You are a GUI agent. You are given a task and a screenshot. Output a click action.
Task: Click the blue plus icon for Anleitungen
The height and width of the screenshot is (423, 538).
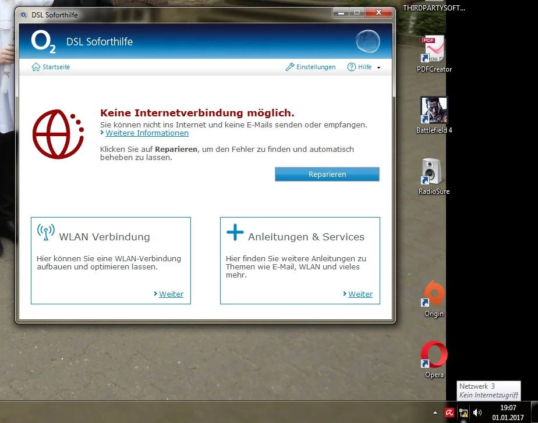pos(235,232)
